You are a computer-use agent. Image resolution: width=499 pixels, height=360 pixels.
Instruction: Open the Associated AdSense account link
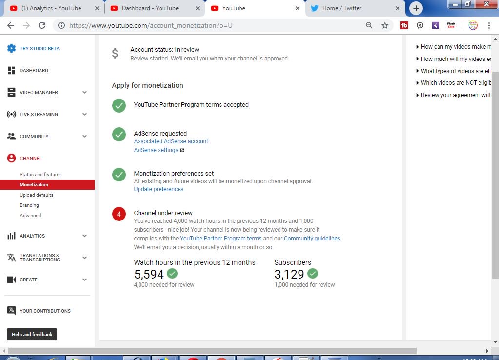pos(171,141)
